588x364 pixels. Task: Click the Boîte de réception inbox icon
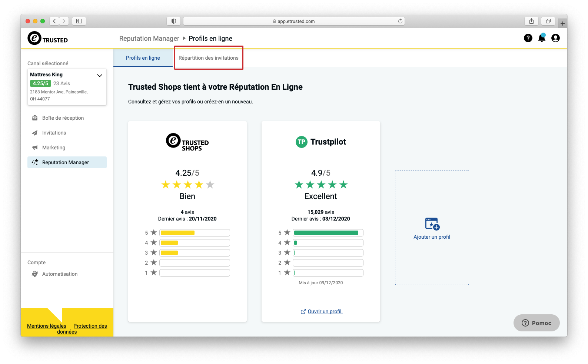coord(35,118)
